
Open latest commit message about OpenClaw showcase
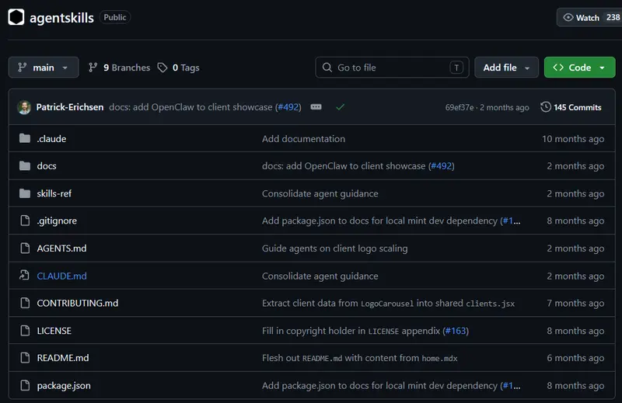190,107
